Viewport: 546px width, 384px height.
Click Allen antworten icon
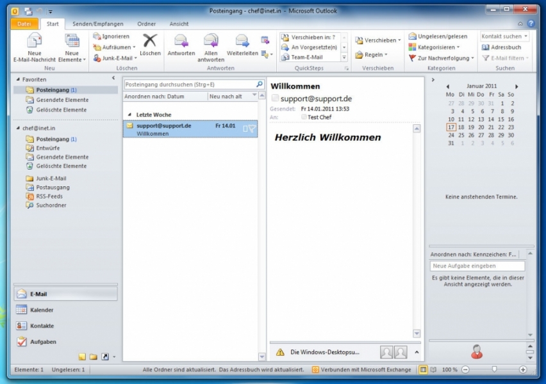pyautogui.click(x=211, y=42)
